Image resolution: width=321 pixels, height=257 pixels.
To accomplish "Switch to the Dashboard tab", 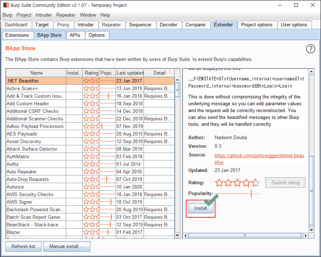I will pos(16,25).
